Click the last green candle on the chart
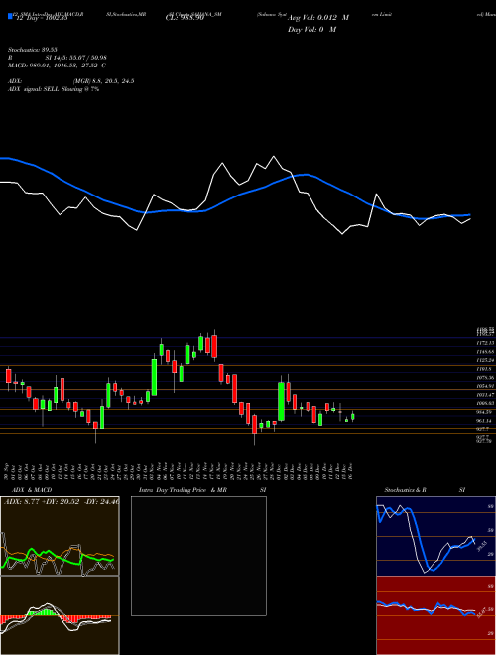 coord(353,417)
